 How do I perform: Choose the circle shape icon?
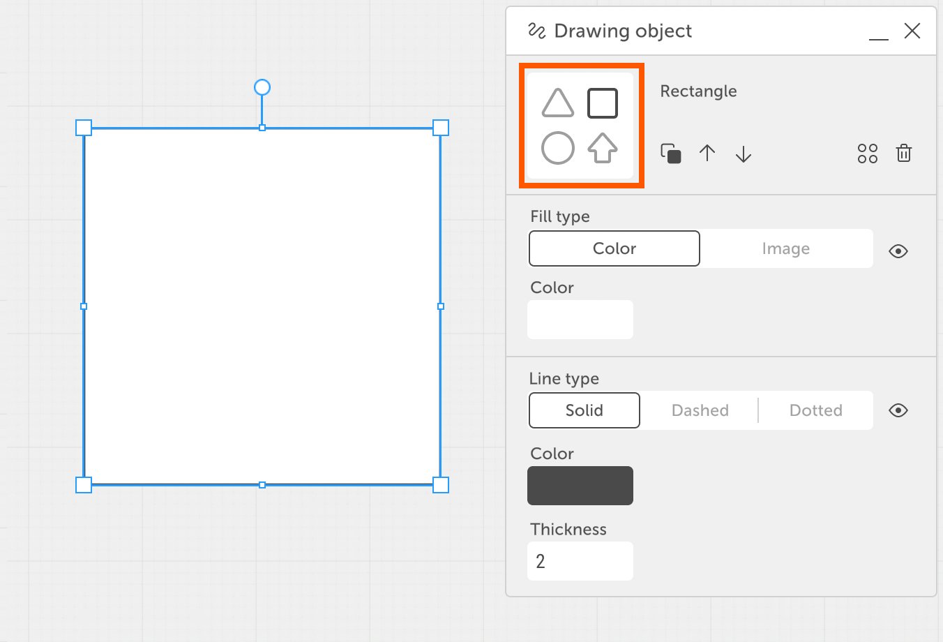557,148
